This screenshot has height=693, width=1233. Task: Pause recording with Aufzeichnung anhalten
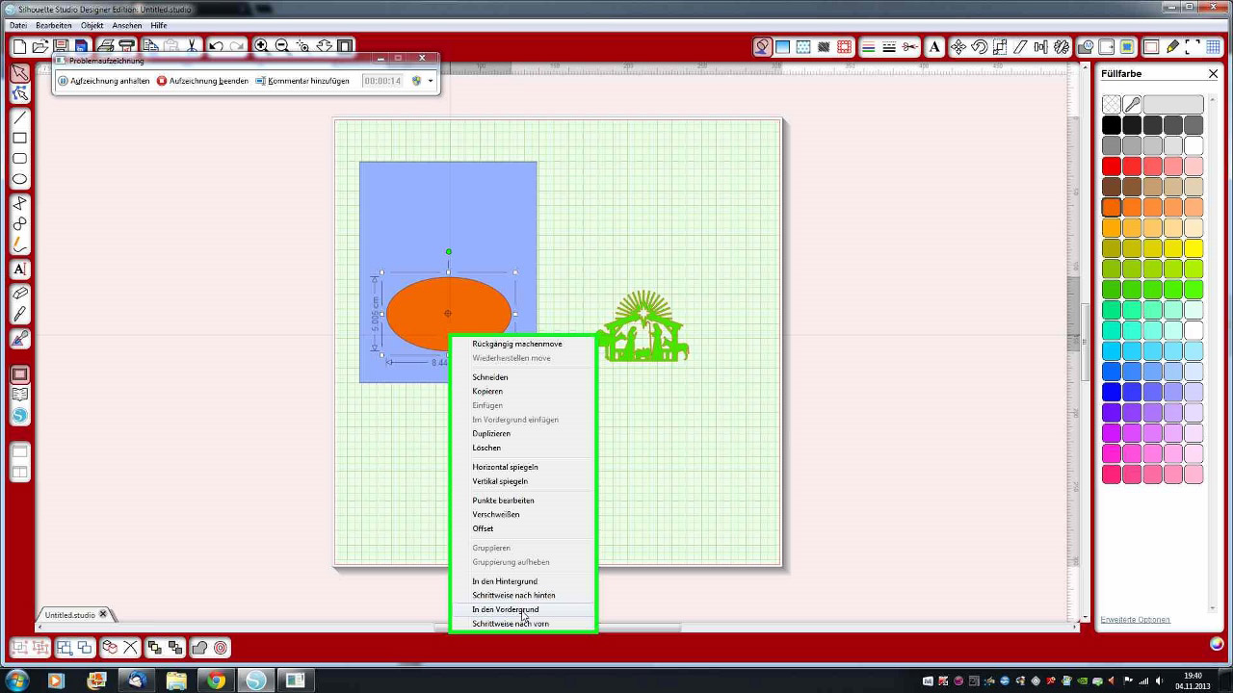(104, 81)
